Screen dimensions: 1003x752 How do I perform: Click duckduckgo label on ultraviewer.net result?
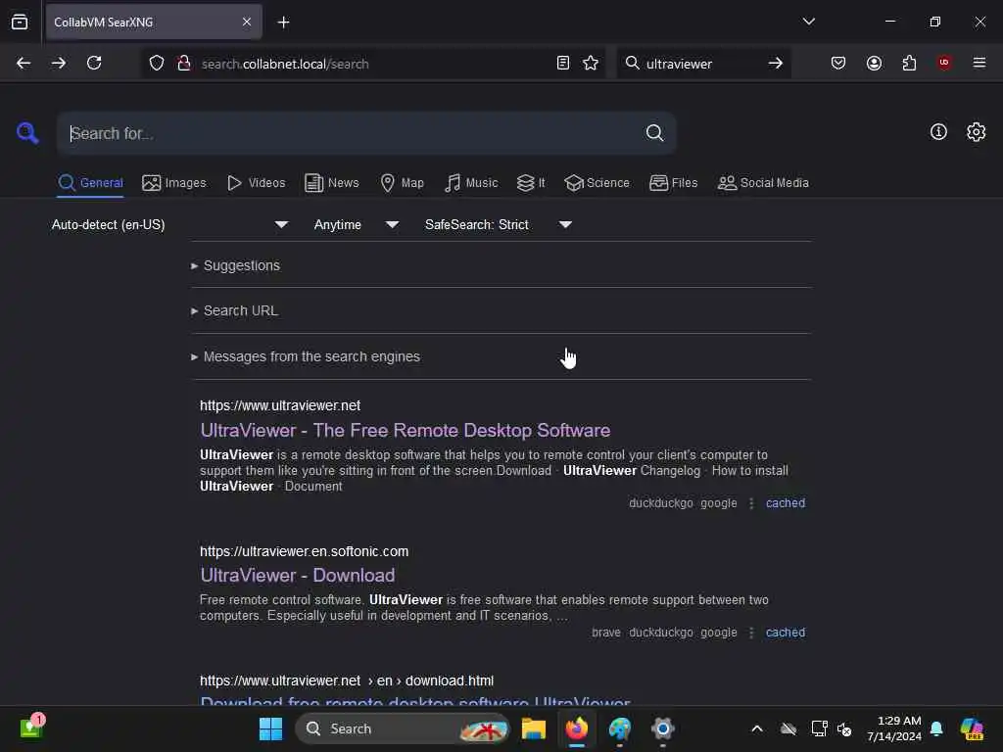[x=661, y=503]
